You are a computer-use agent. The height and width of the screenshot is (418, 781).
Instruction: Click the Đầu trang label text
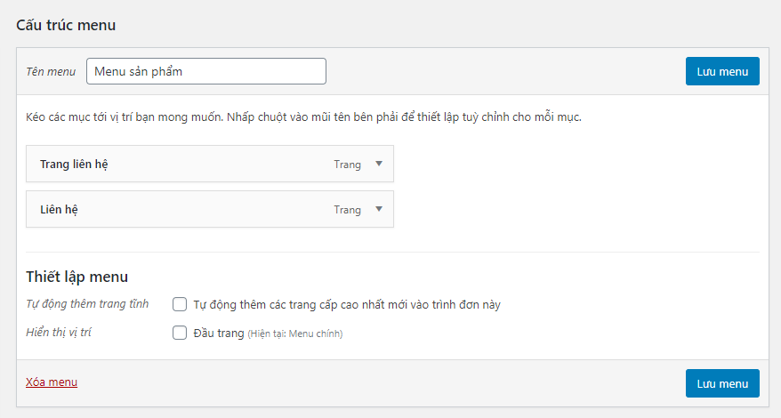coord(218,334)
